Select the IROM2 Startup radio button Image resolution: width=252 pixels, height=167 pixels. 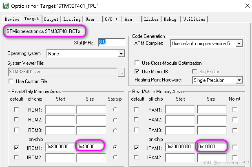pyautogui.click(x=115, y=157)
